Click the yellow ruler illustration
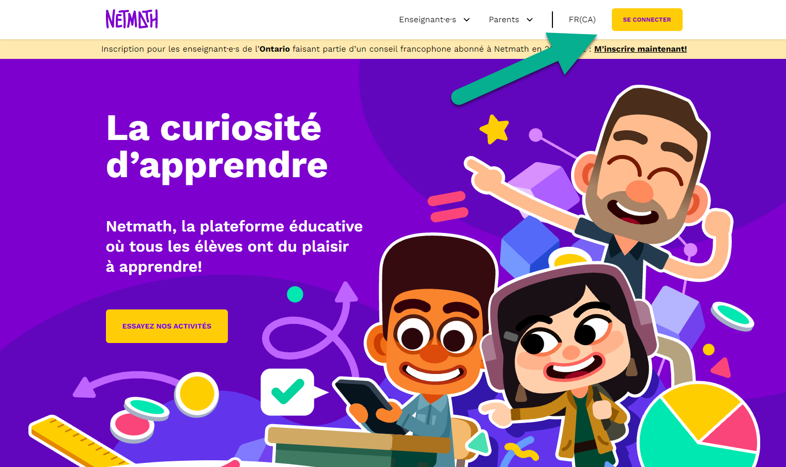 (78, 442)
